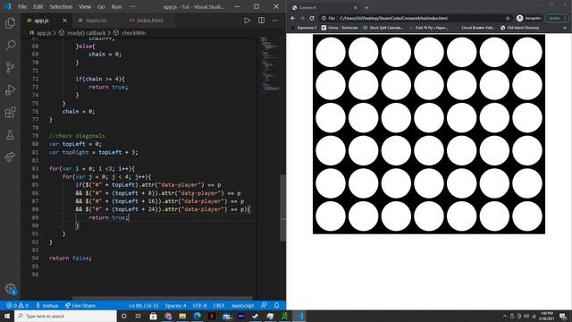Click the Windows taskbar search box
The height and width of the screenshot is (322, 572).
coord(65,316)
